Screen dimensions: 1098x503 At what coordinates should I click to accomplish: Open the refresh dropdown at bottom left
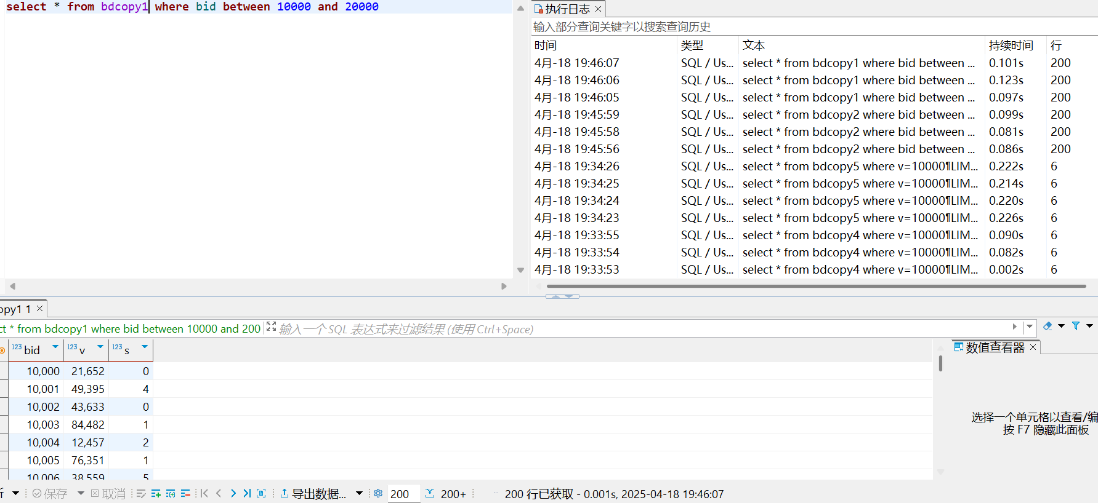[16, 493]
